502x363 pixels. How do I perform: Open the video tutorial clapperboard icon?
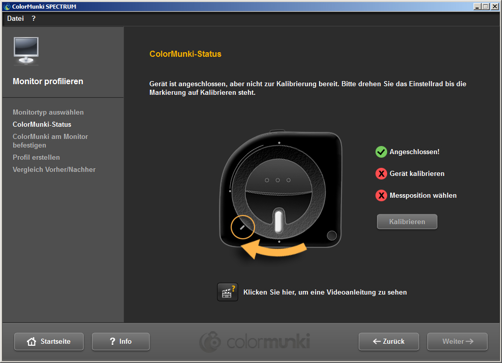tap(228, 292)
